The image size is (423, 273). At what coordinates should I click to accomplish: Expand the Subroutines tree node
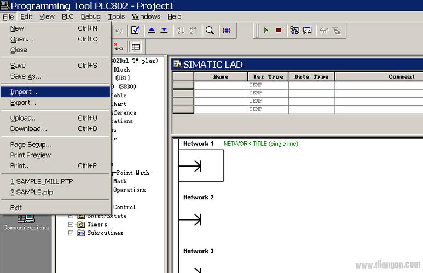[71, 233]
